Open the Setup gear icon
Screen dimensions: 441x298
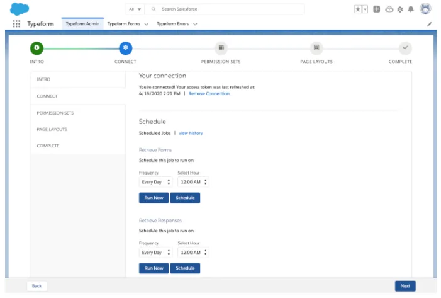(x=400, y=9)
